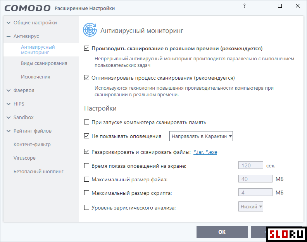Image resolution: width=307 pixels, height=242 pixels.
Task: Expand 'Рейтинг файлов' section chevron
Action: (x=9, y=131)
